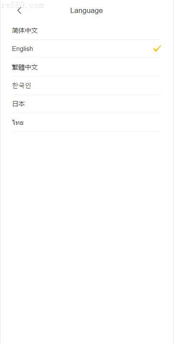Pick the last language in the list

pos(87,122)
